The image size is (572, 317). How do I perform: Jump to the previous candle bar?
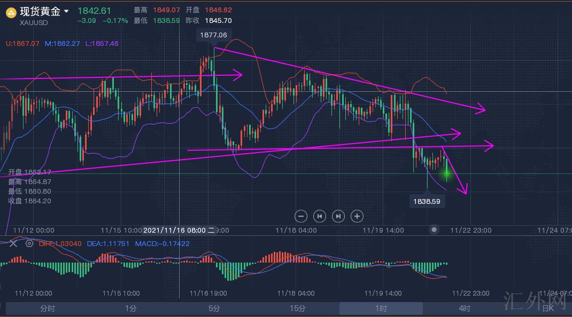point(320,216)
